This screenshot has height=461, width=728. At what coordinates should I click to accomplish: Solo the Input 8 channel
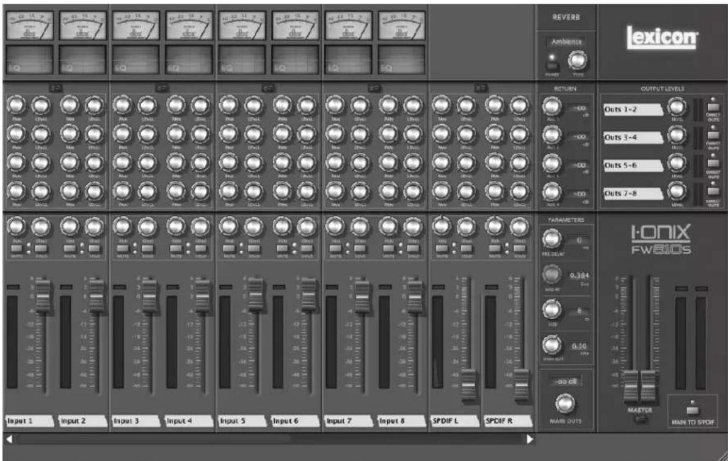[413, 249]
